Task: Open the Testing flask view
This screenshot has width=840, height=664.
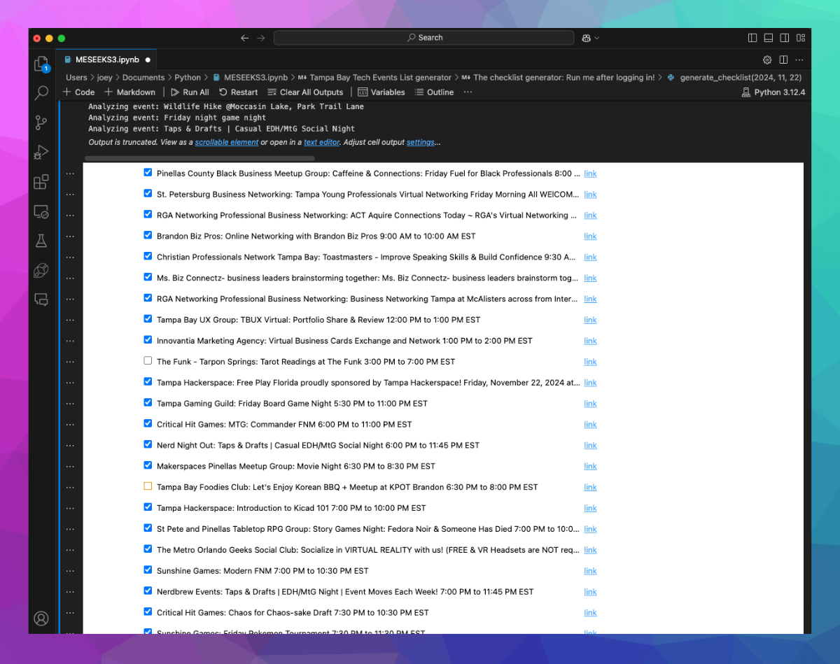Action: (x=41, y=241)
